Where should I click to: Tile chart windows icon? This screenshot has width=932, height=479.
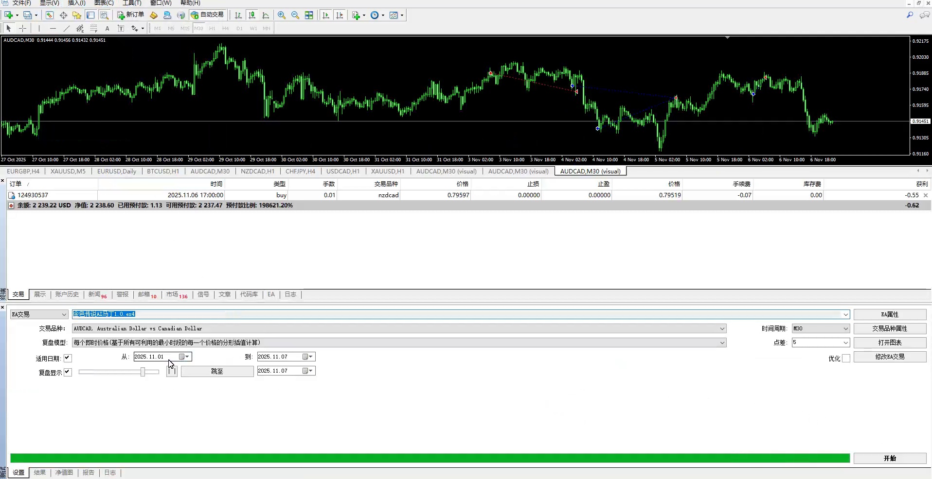[309, 15]
